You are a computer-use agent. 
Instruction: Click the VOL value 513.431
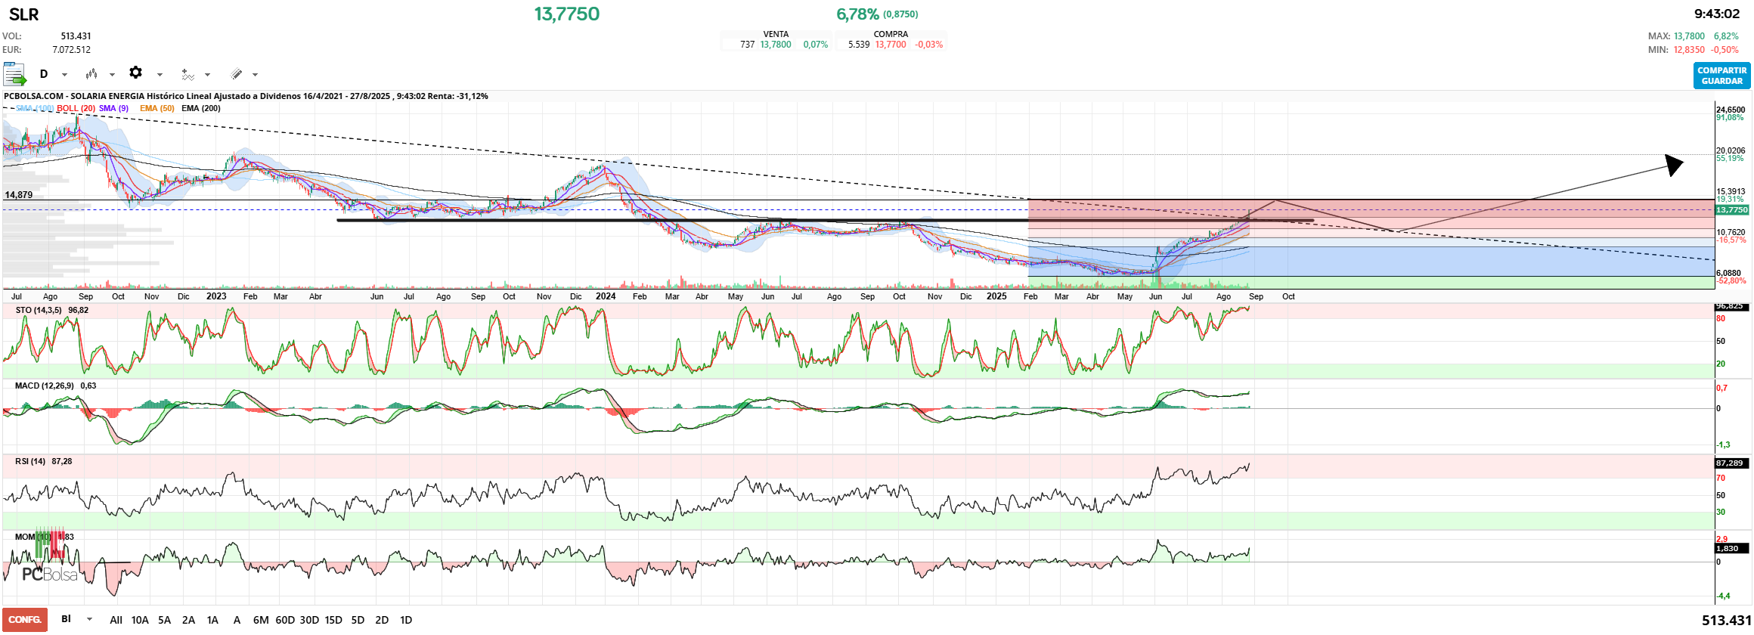pos(76,36)
